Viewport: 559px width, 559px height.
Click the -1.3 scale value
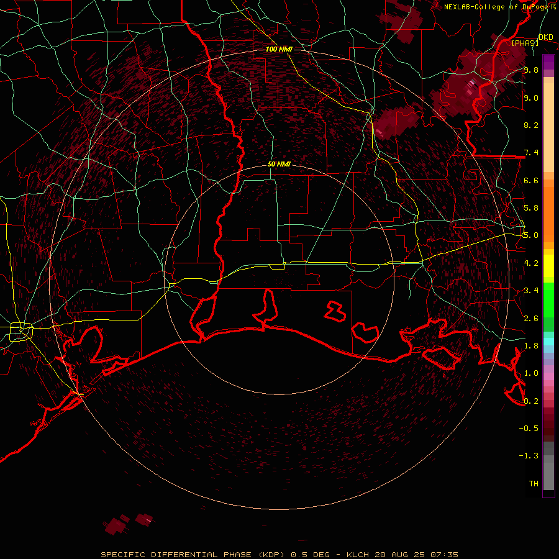(x=529, y=456)
